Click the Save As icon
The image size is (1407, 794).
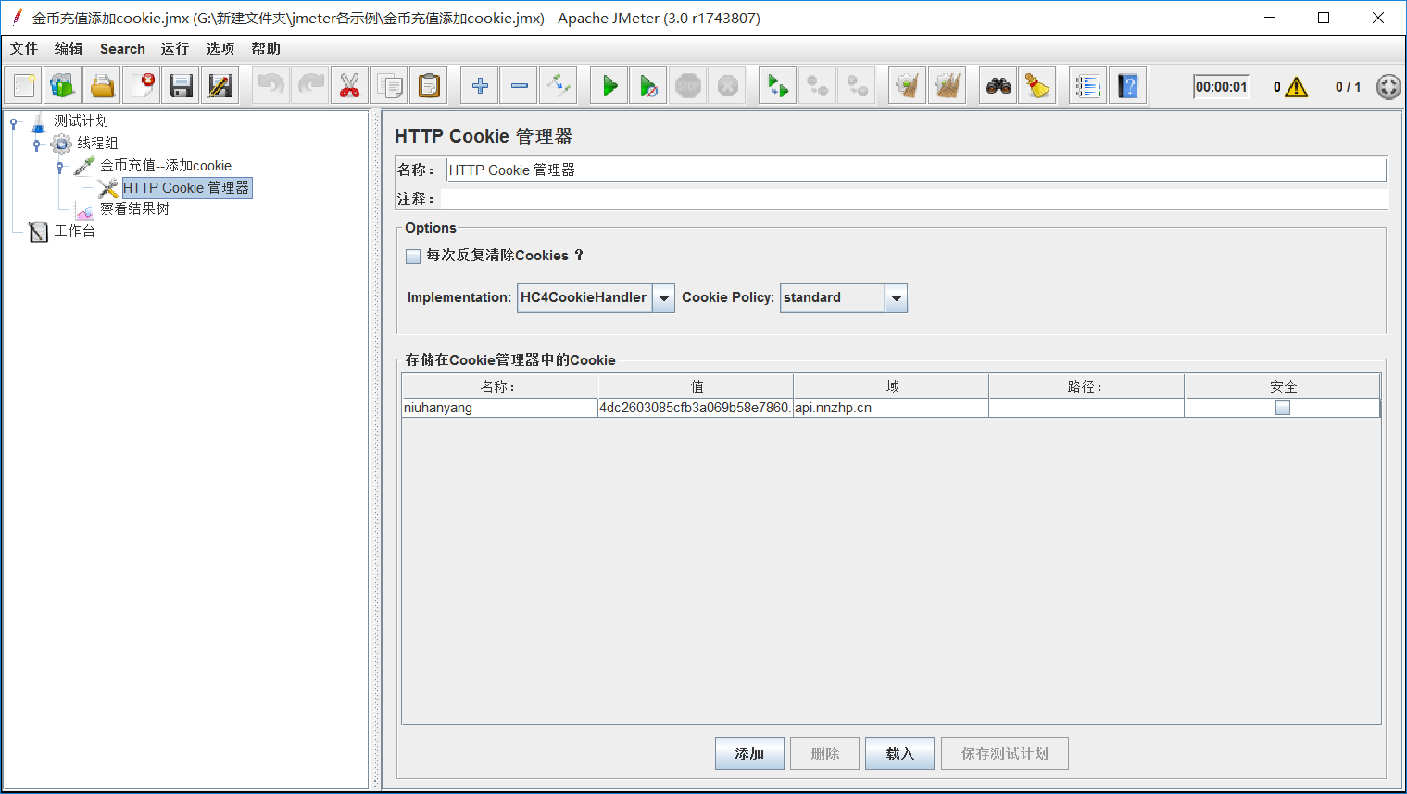point(220,86)
